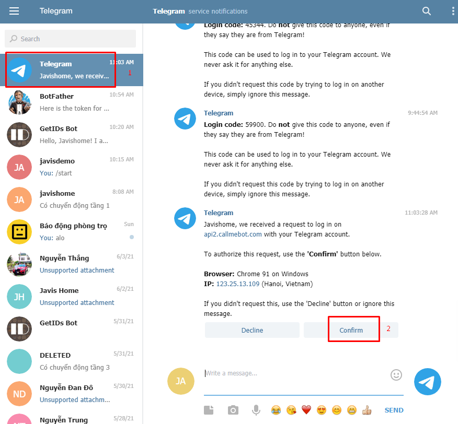Click the Decline login button
The width and height of the screenshot is (458, 424).
[x=252, y=330]
